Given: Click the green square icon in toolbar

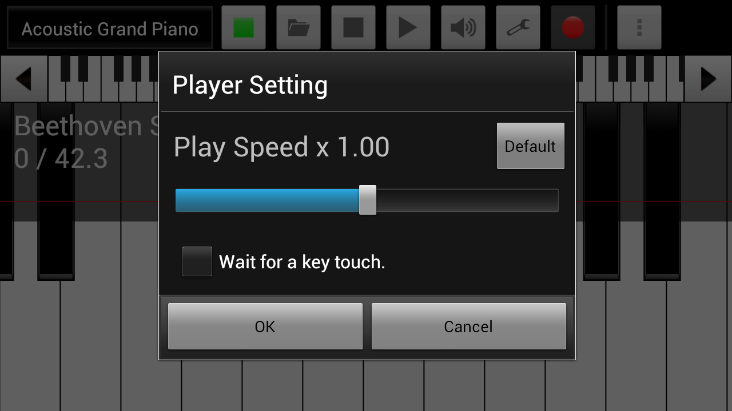Looking at the screenshot, I should pyautogui.click(x=244, y=27).
